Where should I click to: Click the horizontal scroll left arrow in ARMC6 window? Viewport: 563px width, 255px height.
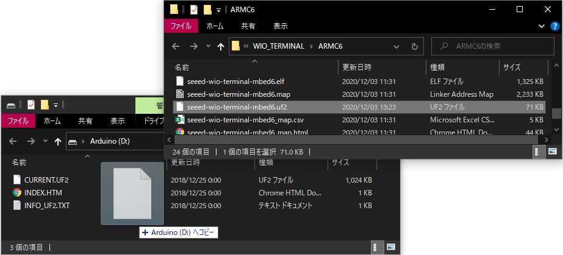pyautogui.click(x=169, y=139)
